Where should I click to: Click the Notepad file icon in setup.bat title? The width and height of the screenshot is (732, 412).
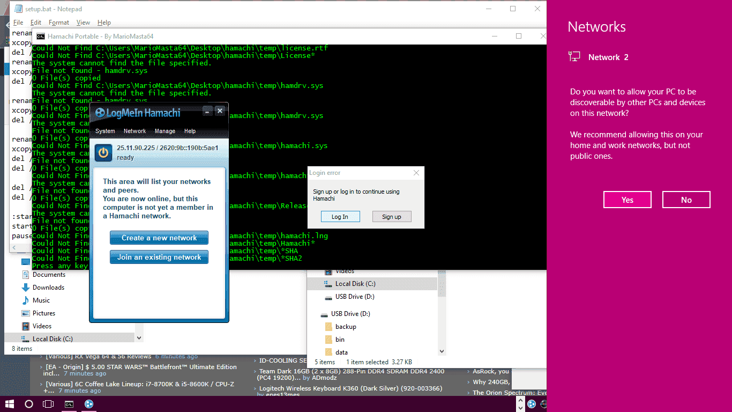pyautogui.click(x=18, y=9)
